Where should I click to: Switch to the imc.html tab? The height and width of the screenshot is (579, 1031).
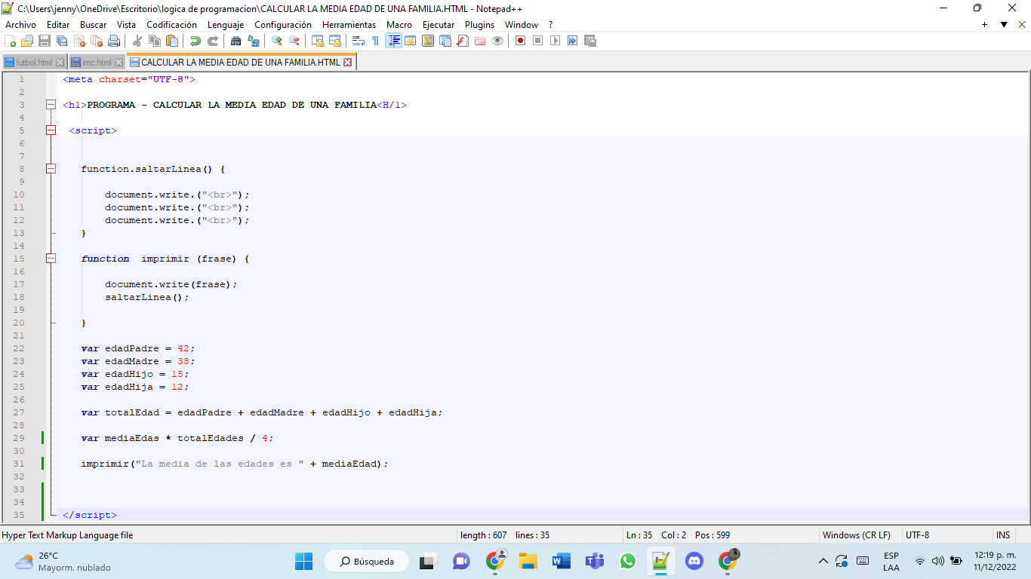coord(97,63)
